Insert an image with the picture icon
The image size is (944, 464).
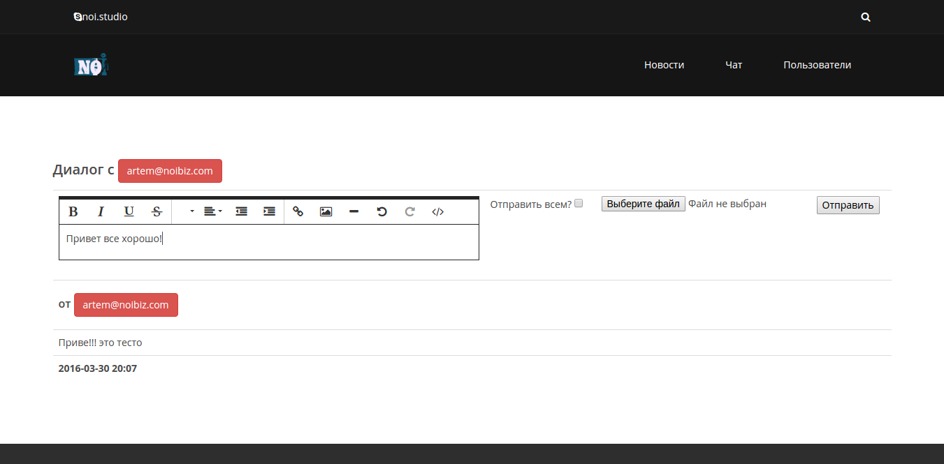click(326, 211)
